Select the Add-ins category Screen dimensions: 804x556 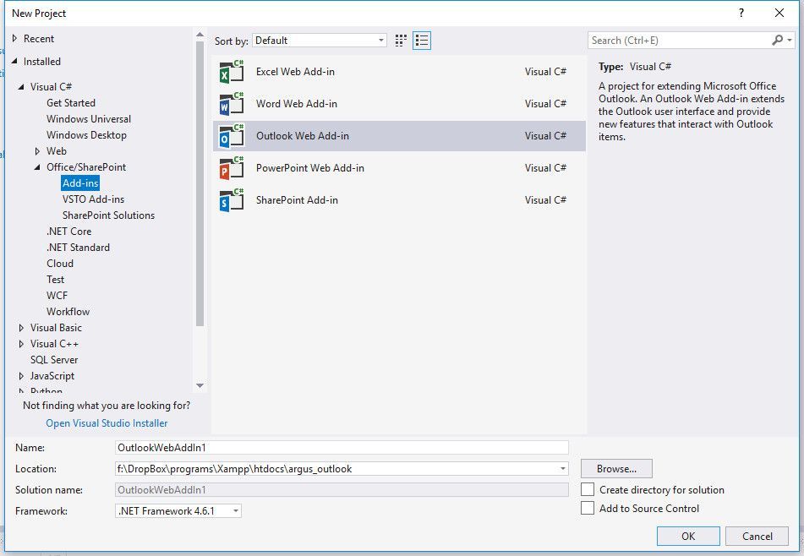(x=80, y=183)
